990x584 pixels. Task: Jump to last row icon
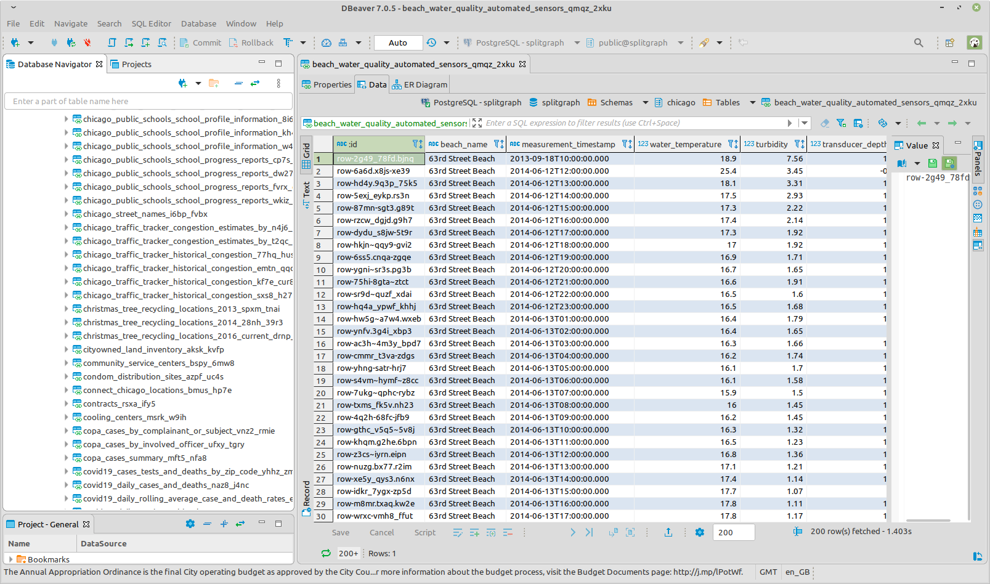590,532
